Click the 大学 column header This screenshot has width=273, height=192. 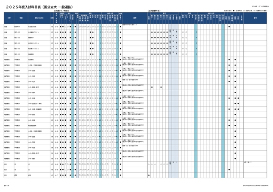pyautogui.click(x=9, y=18)
